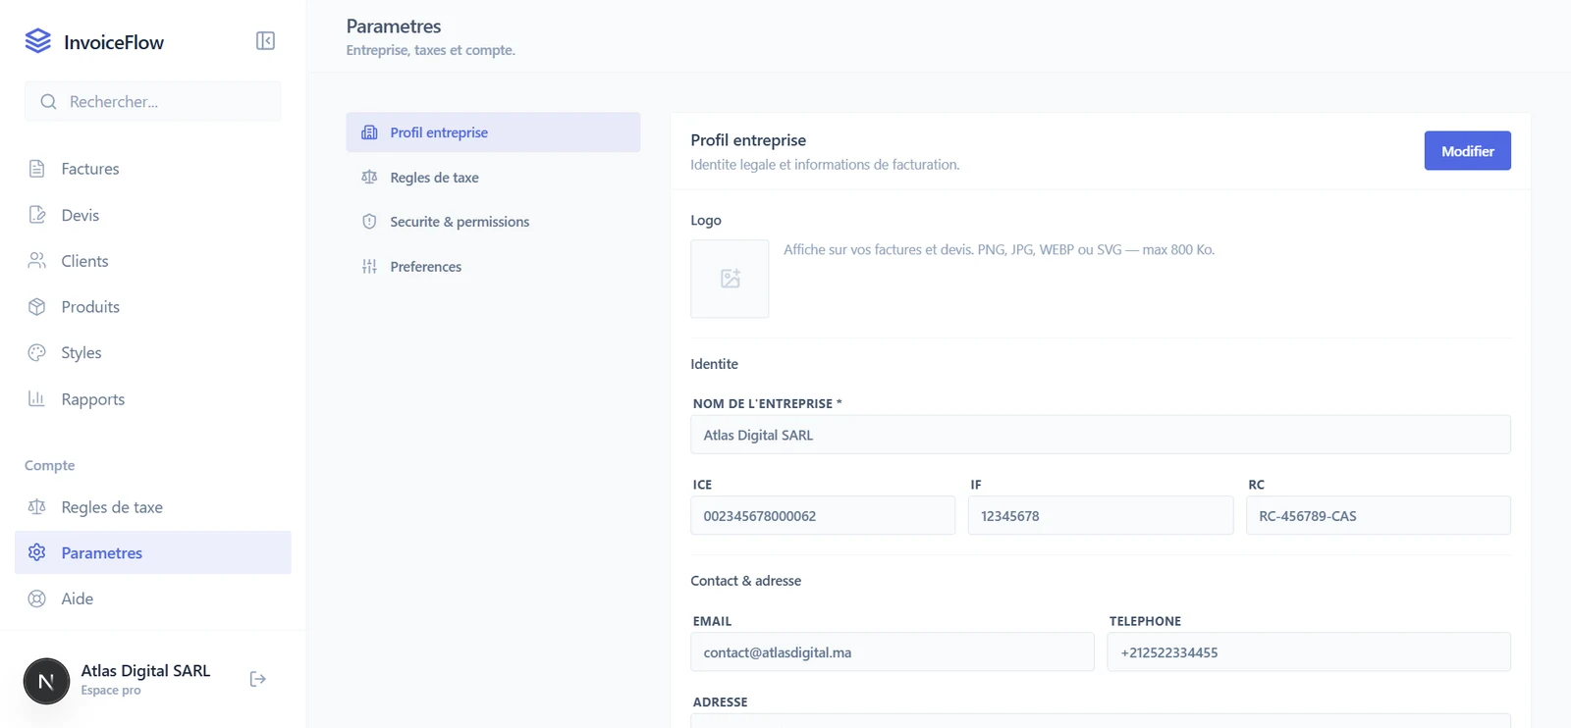Click the Profil entreprise building icon
This screenshot has width=1571, height=728.
[x=369, y=132]
